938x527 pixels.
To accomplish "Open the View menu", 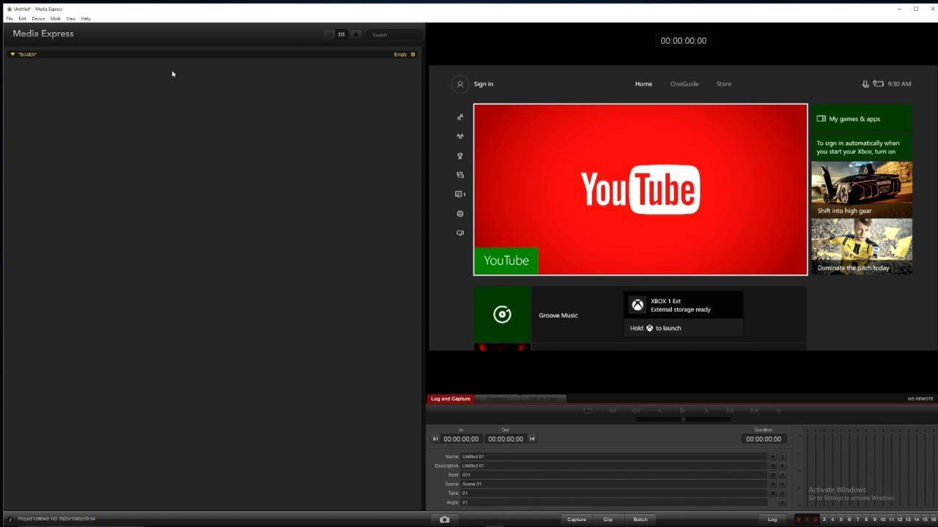I will [x=71, y=18].
